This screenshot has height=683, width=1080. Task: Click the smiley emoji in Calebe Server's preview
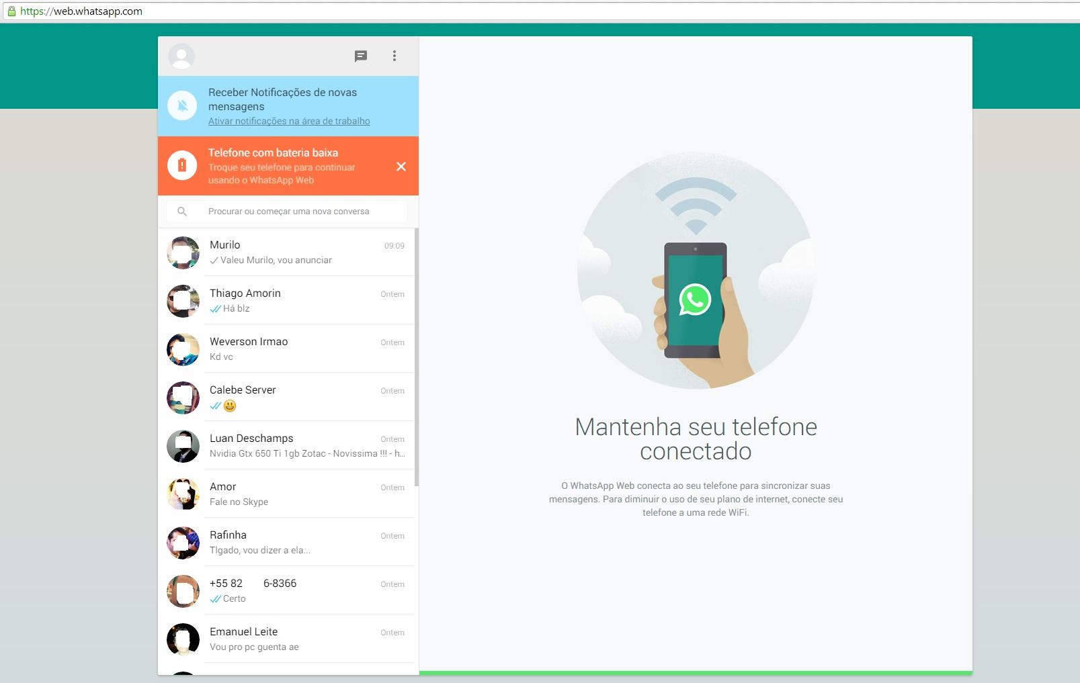(x=230, y=406)
